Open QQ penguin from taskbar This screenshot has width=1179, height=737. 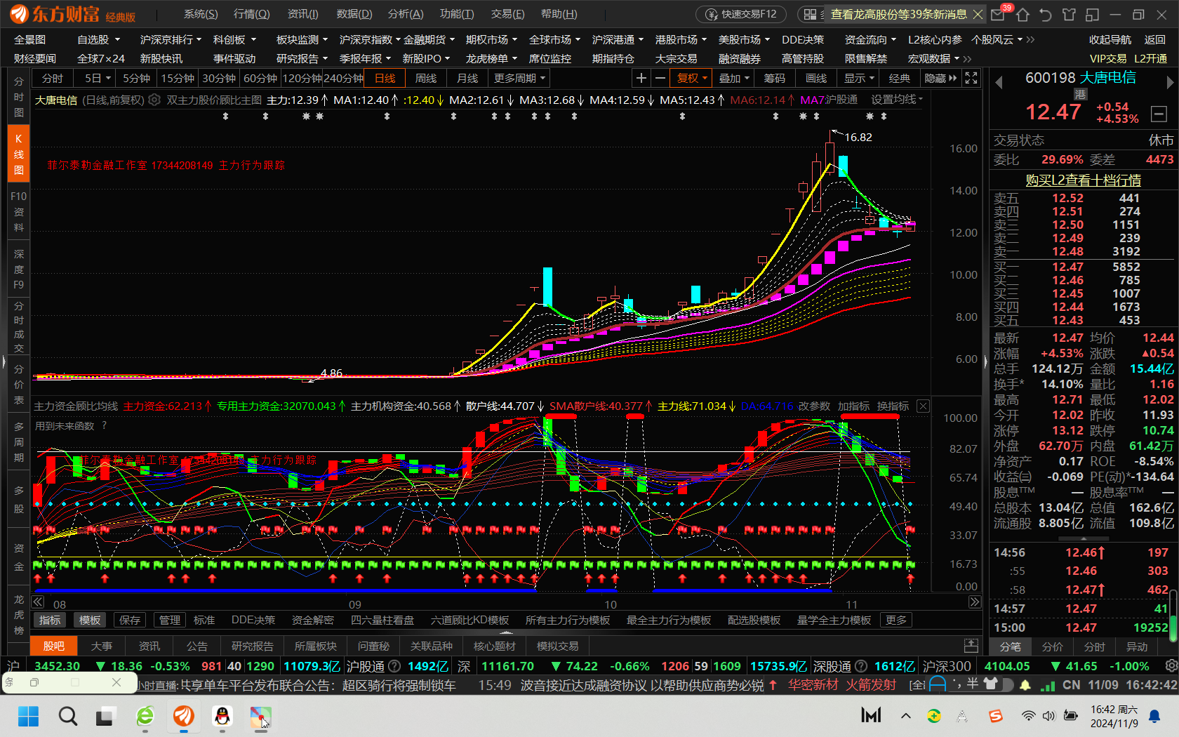[222, 716]
